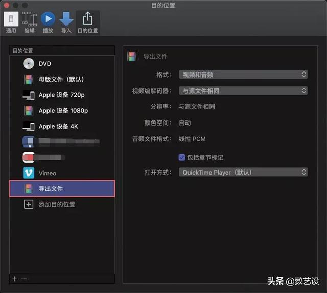
Task: Click the 导出文件 title in right panel
Action: point(155,57)
